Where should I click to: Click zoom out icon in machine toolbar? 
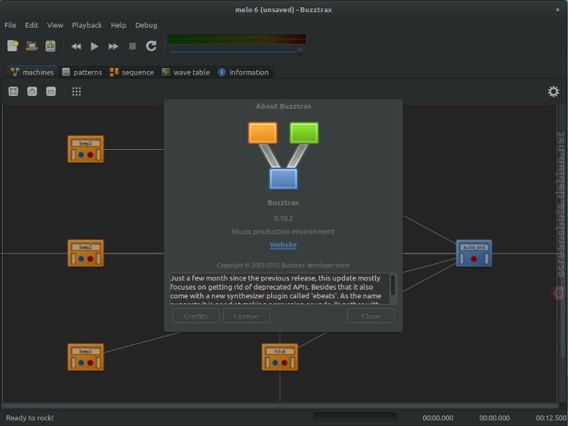coord(51,92)
